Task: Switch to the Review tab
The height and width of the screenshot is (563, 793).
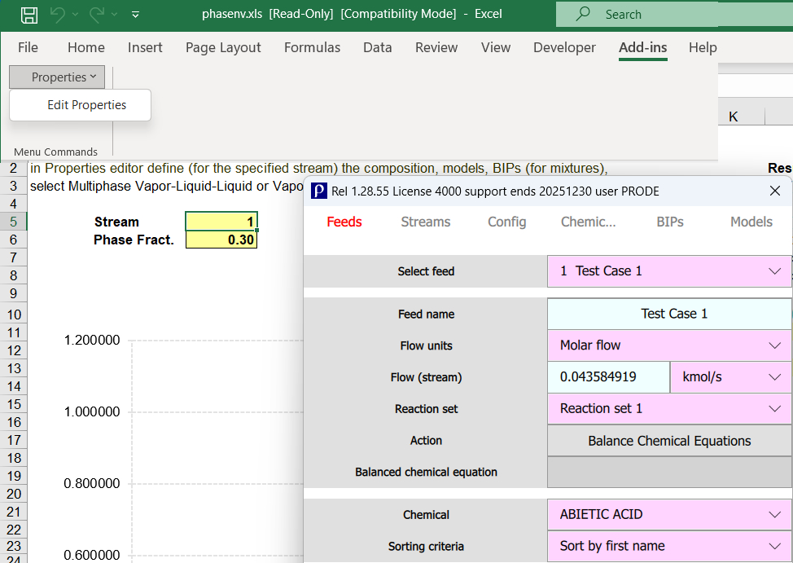Action: (436, 47)
